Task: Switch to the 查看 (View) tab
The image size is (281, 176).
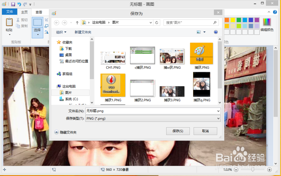Action: point(39,12)
